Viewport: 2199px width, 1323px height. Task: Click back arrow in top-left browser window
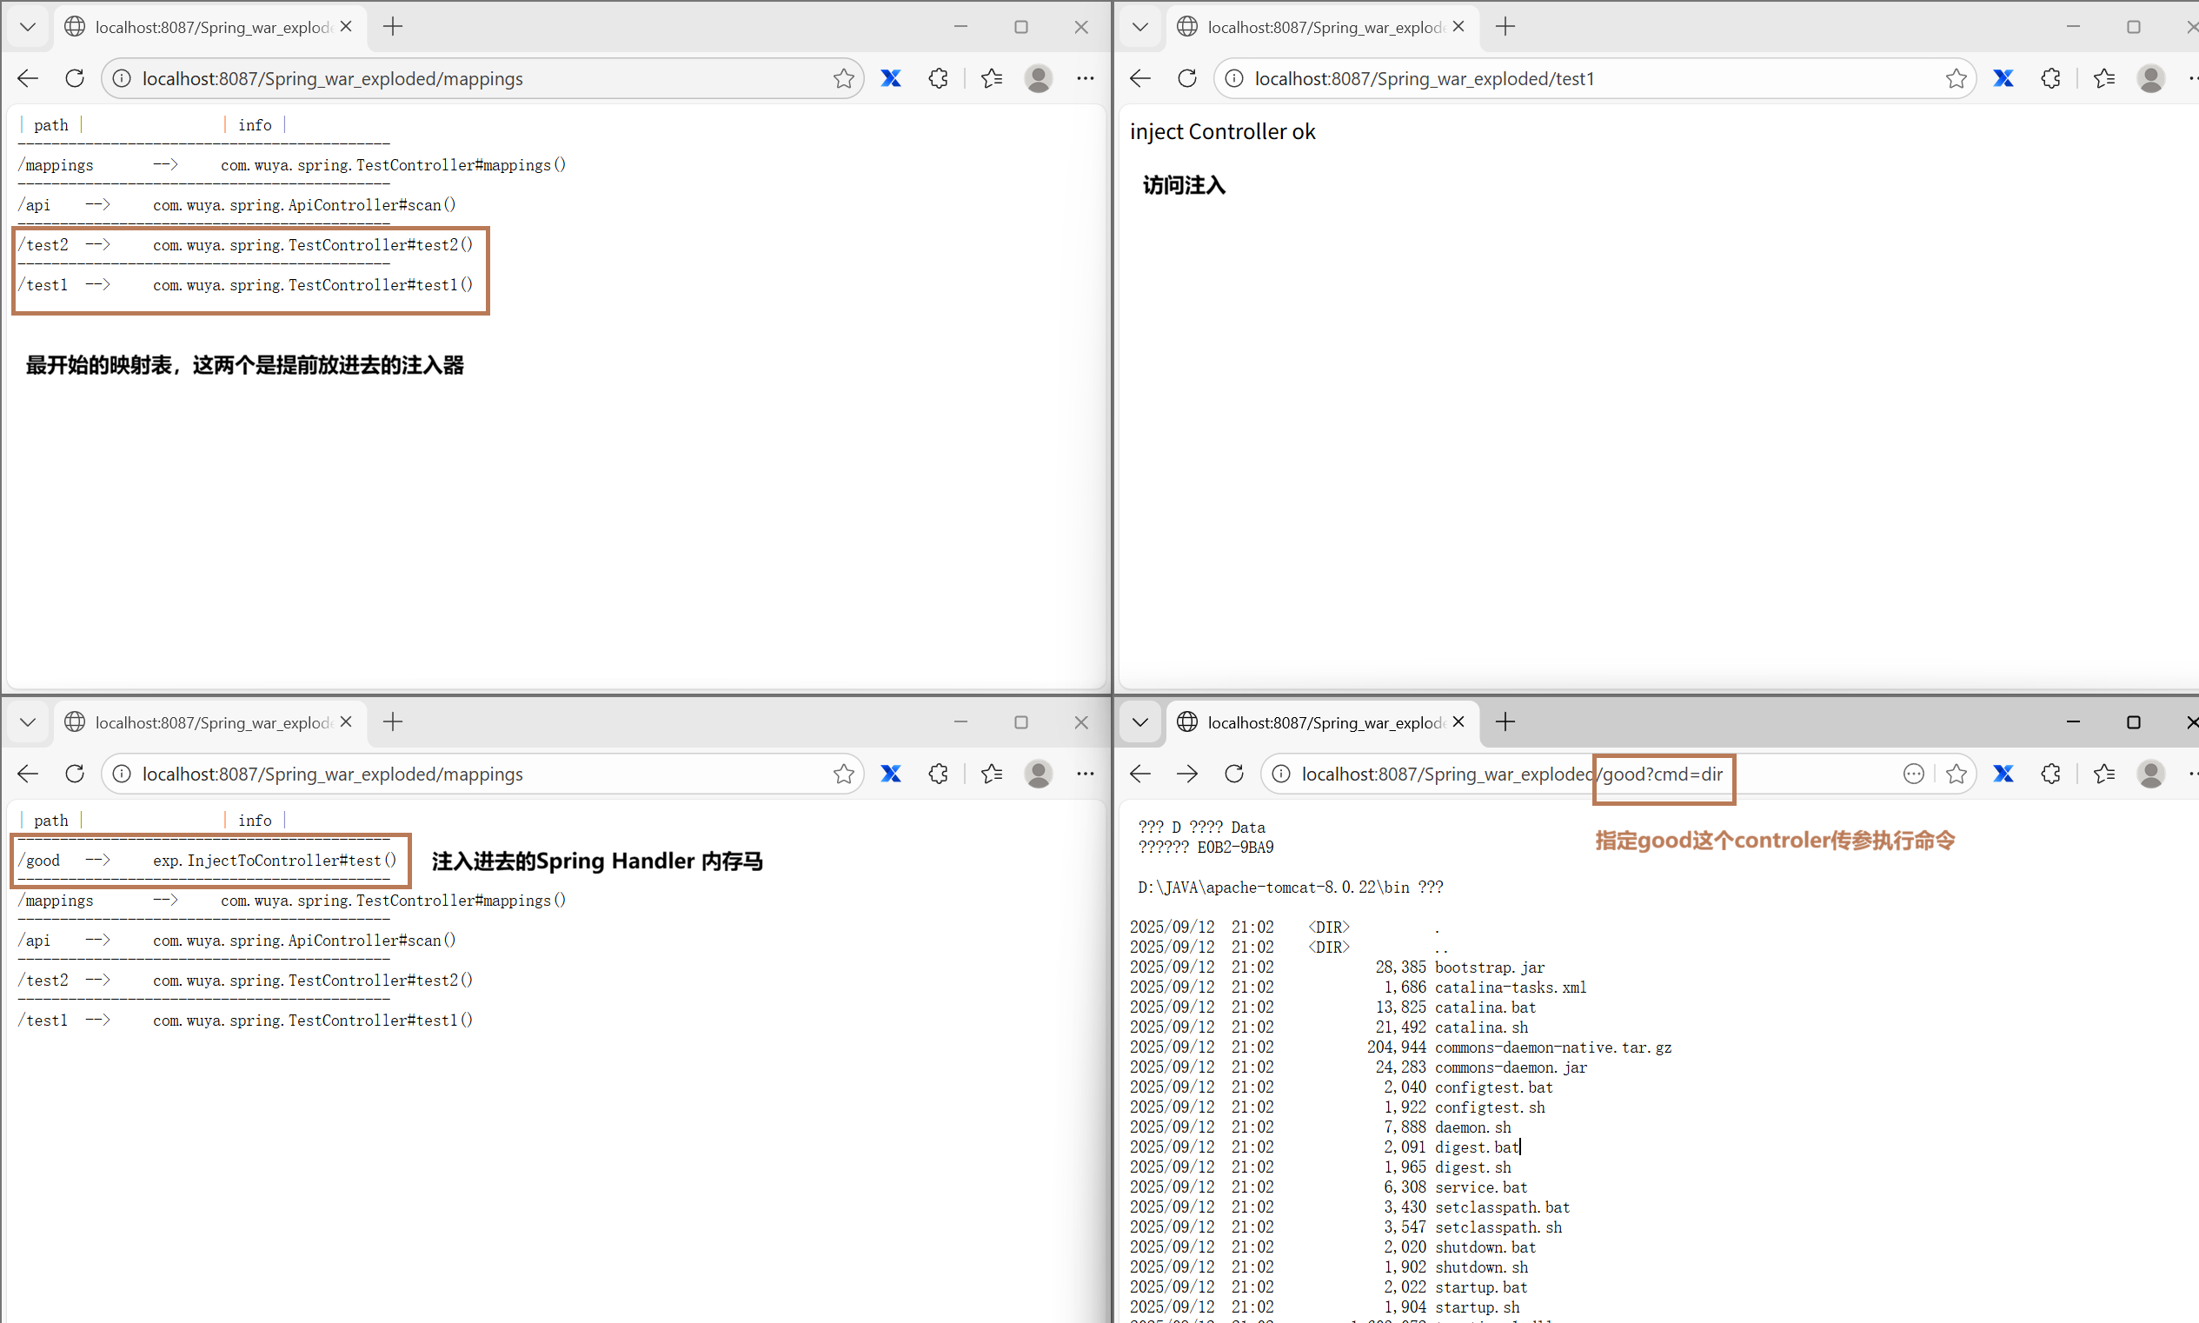click(x=28, y=78)
